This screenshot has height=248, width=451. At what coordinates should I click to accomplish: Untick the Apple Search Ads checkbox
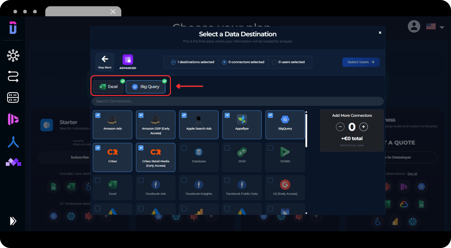(x=184, y=115)
